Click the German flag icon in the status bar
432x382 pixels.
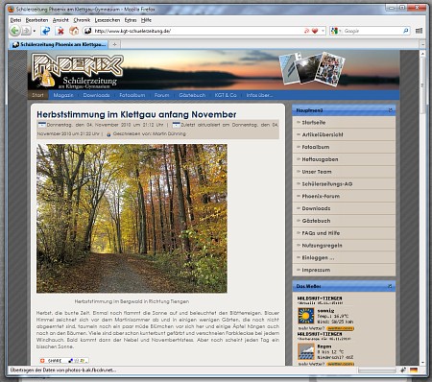coord(414,370)
